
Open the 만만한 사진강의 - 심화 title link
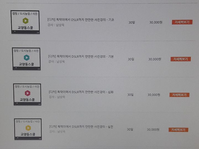[81, 92]
